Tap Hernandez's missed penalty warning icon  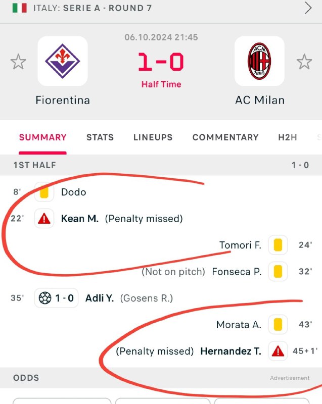tap(278, 351)
